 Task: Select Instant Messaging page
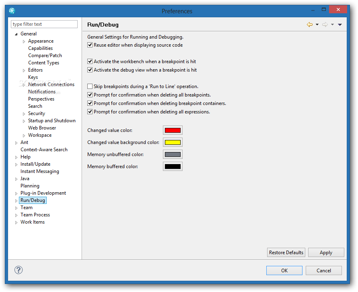(x=40, y=171)
